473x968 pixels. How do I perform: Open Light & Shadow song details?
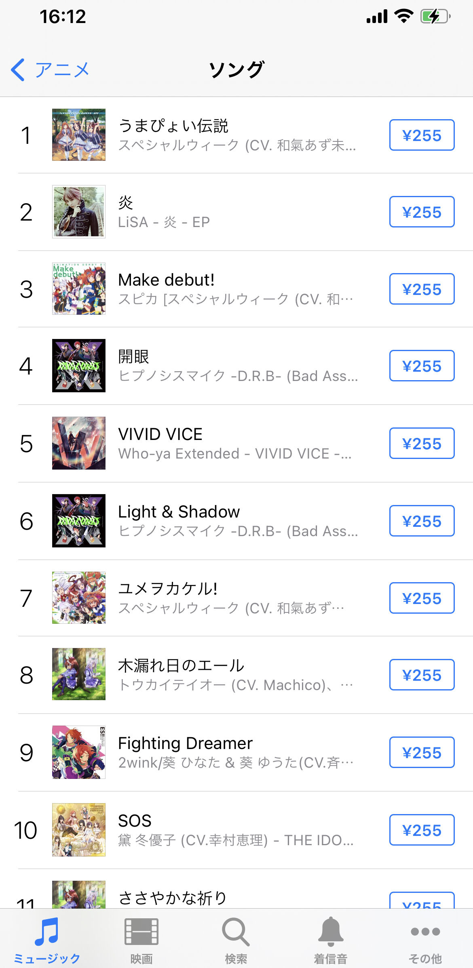click(179, 512)
